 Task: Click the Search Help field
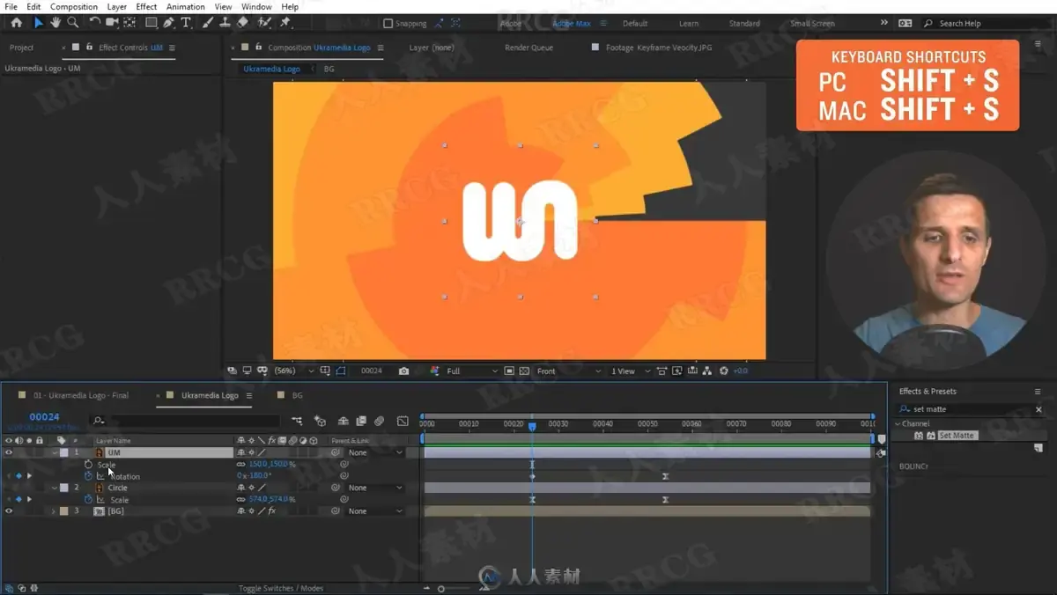coord(983,24)
